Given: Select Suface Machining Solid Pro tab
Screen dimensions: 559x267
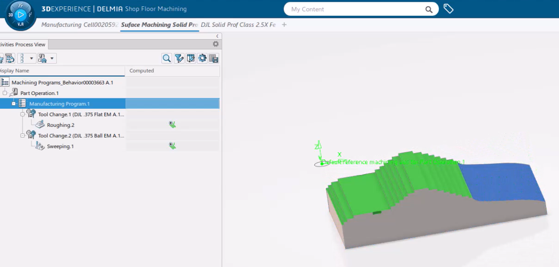Looking at the screenshot, I should coord(160,25).
